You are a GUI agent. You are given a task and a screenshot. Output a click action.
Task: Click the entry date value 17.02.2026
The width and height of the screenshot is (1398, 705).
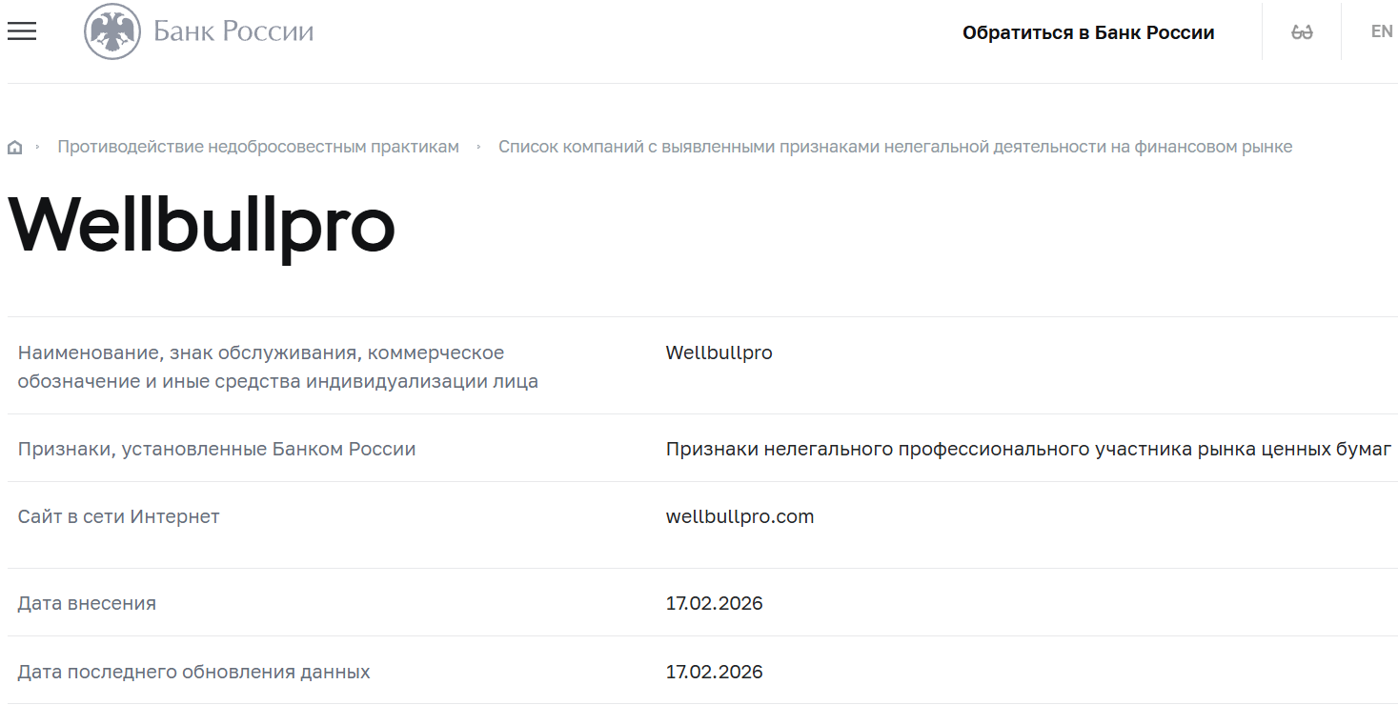714,603
